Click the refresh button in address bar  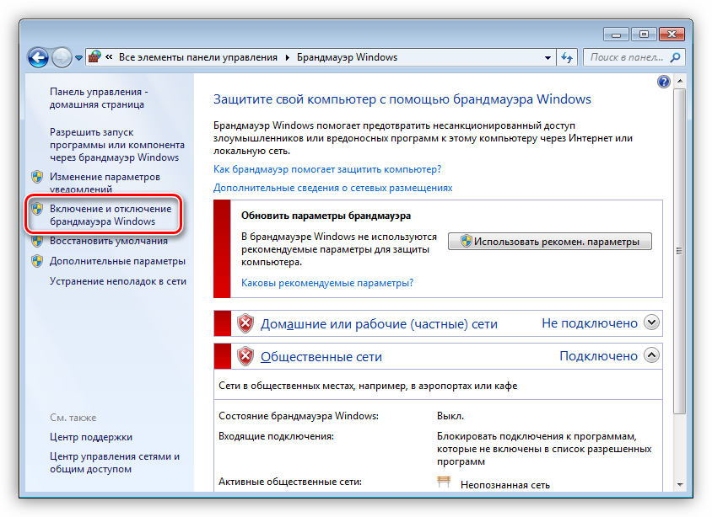[x=568, y=57]
